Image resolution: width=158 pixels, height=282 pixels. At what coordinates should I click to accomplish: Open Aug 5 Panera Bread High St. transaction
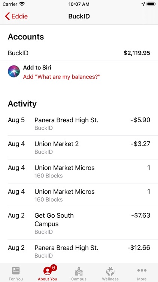coord(79,124)
